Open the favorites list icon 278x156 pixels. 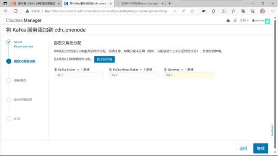click(x=233, y=11)
